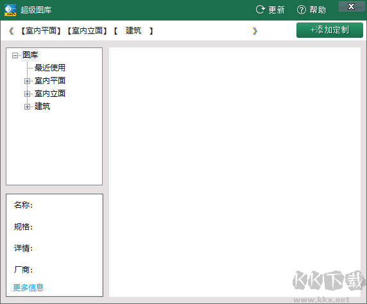Open the 更多信息 link
This screenshot has height=304, width=367.
point(28,287)
